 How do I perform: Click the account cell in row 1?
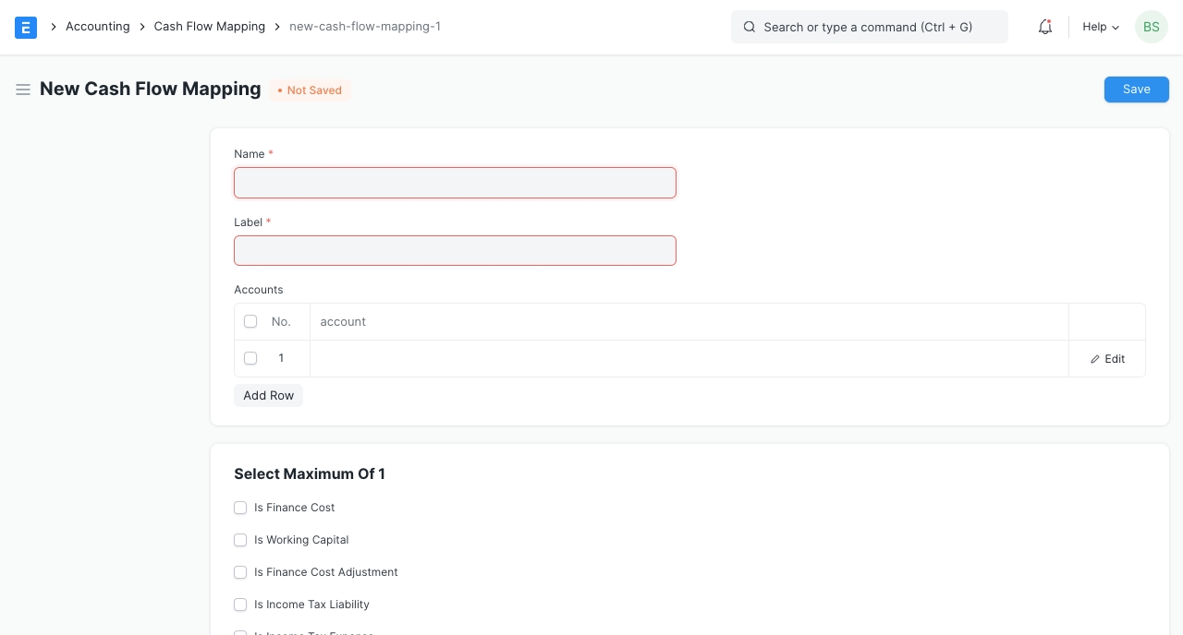pyautogui.click(x=689, y=358)
